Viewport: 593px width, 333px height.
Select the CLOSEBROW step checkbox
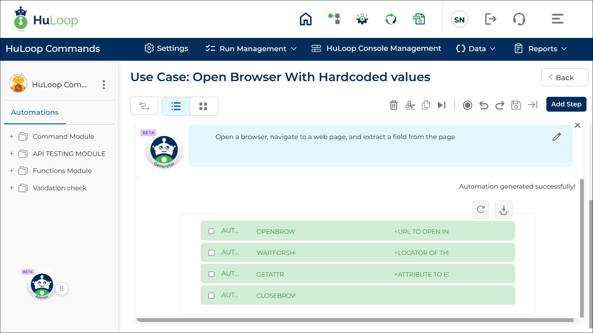pos(212,295)
